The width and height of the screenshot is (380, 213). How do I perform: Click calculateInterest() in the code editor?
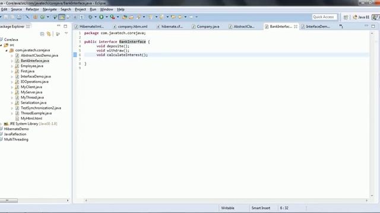pyautogui.click(x=127, y=55)
